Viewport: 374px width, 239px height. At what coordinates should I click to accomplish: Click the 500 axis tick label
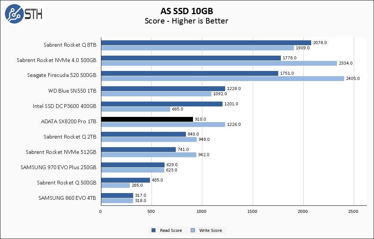pyautogui.click(x=151, y=211)
